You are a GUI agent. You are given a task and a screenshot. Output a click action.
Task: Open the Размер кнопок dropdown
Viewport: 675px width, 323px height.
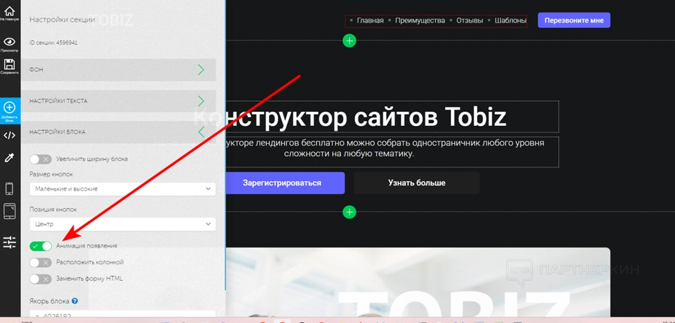click(123, 189)
